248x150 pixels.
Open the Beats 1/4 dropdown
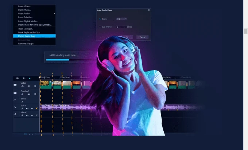coord(121,19)
